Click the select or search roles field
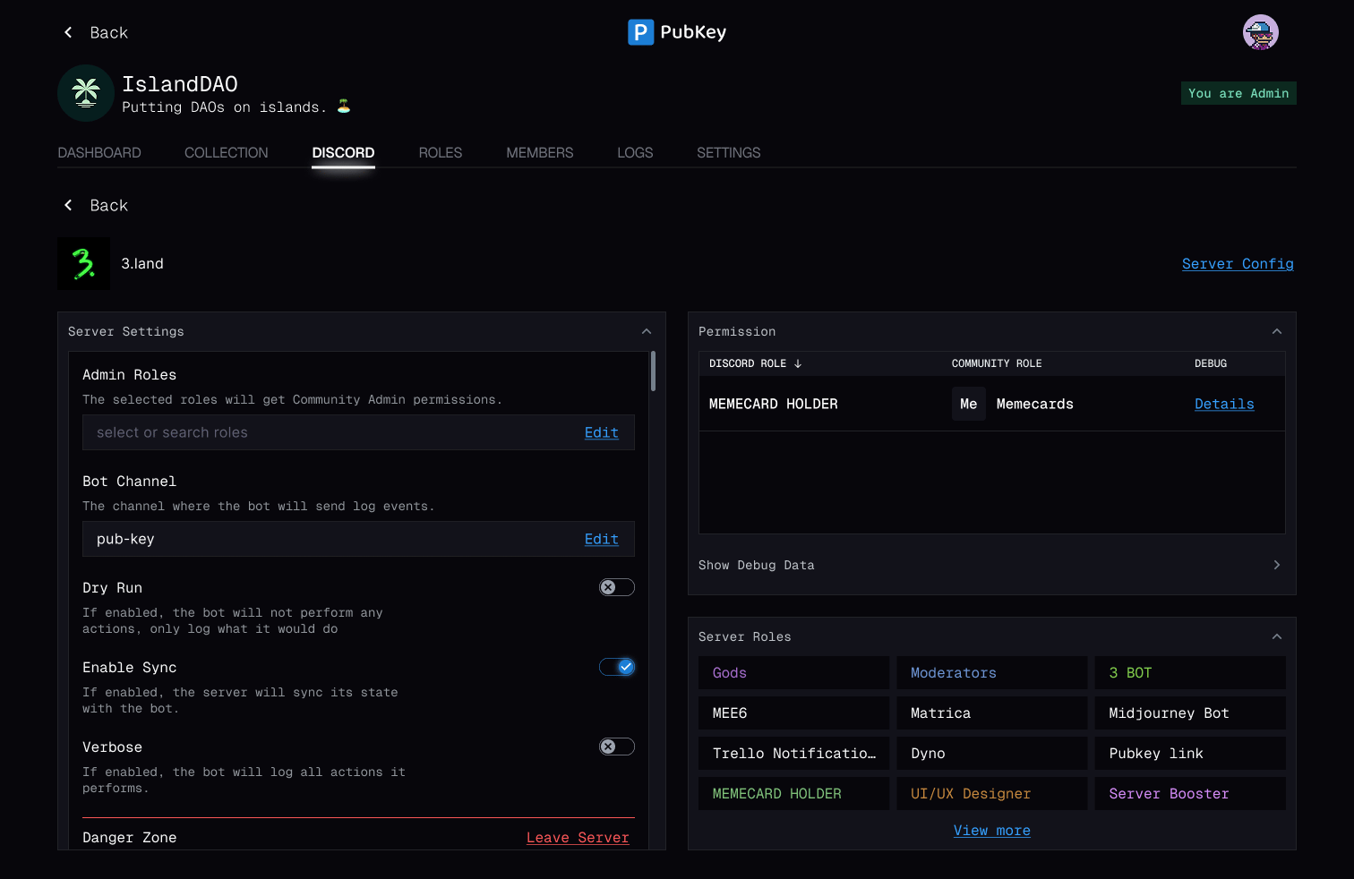1354x879 pixels. [x=358, y=432]
